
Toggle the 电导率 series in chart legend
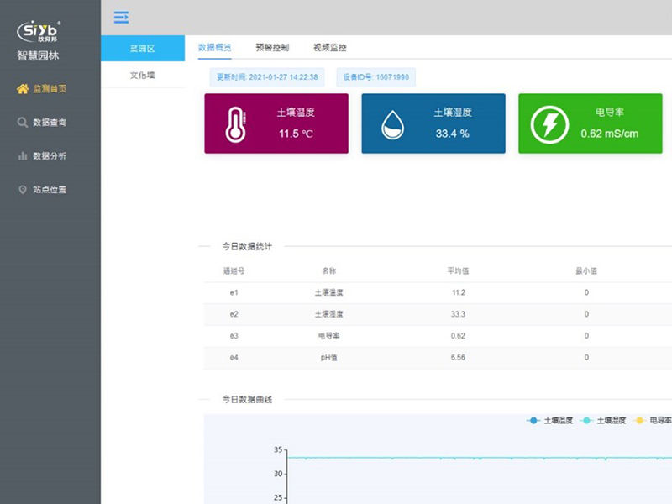click(654, 420)
